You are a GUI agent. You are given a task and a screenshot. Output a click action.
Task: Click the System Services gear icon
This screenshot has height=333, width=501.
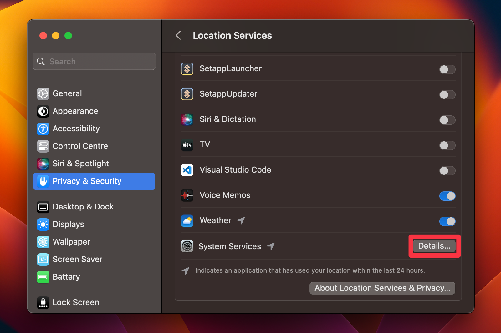(187, 246)
